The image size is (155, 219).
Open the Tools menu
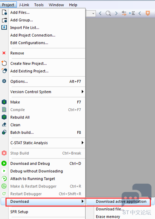click(39, 5)
